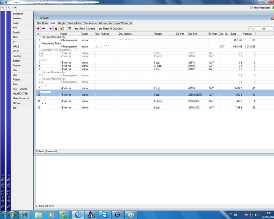
Task: Sort by the Packets column header
Action: point(249,34)
